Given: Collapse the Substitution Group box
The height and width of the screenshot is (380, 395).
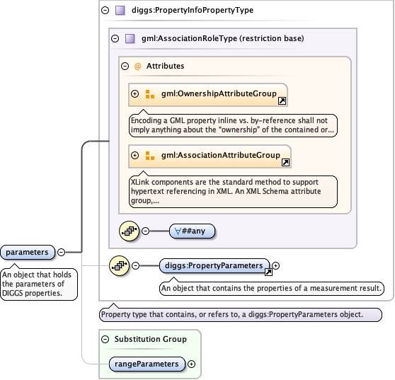Looking at the screenshot, I should [x=105, y=339].
